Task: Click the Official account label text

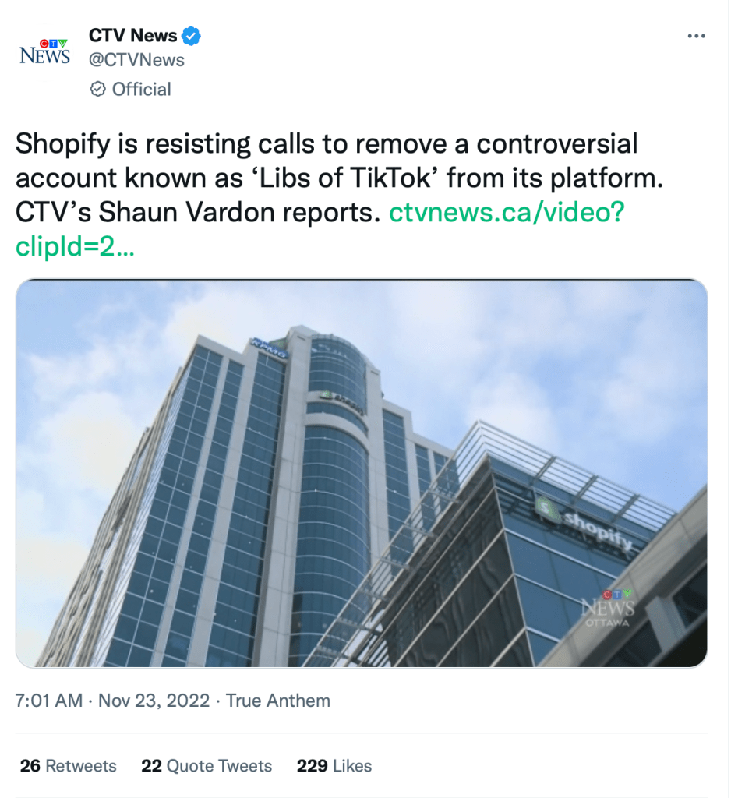Action: tap(141, 90)
